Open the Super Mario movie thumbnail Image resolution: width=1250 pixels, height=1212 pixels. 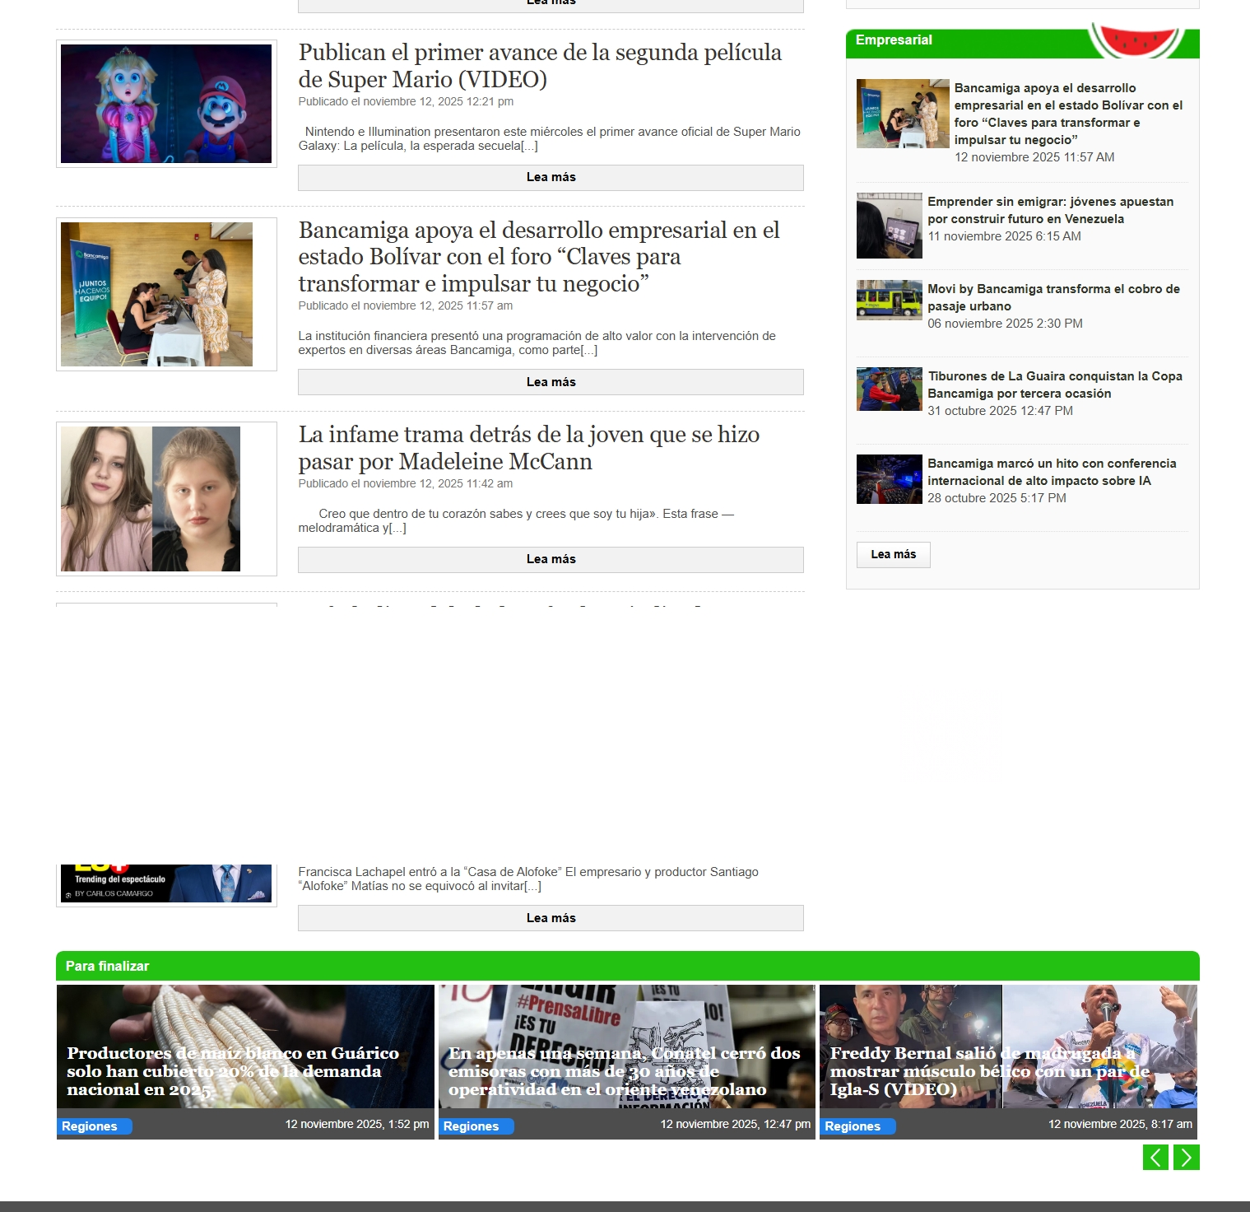pyautogui.click(x=166, y=104)
